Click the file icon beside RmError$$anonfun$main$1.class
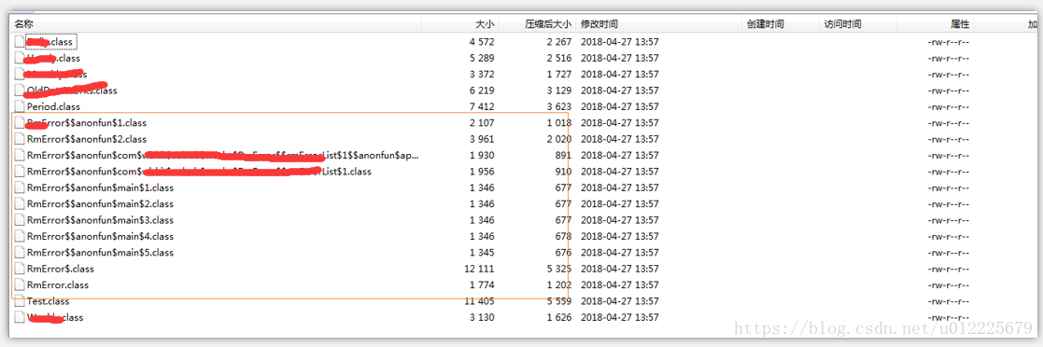 (x=20, y=187)
